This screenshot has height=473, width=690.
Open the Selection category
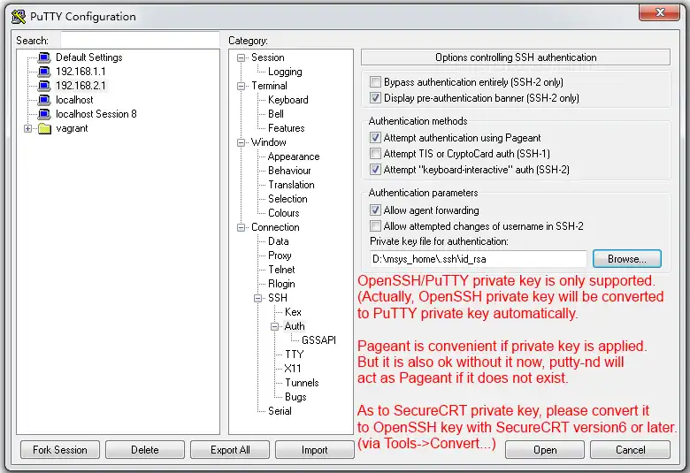coord(287,199)
